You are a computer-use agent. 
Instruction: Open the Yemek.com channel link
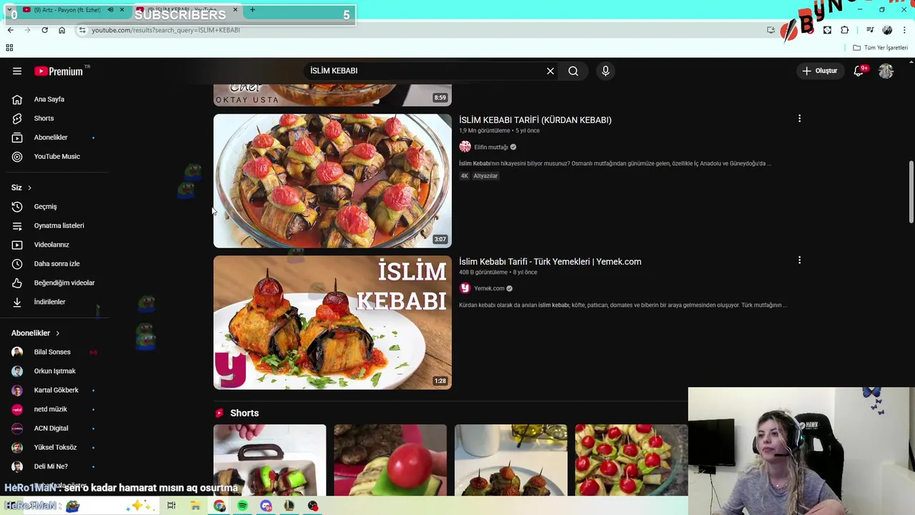pos(489,288)
